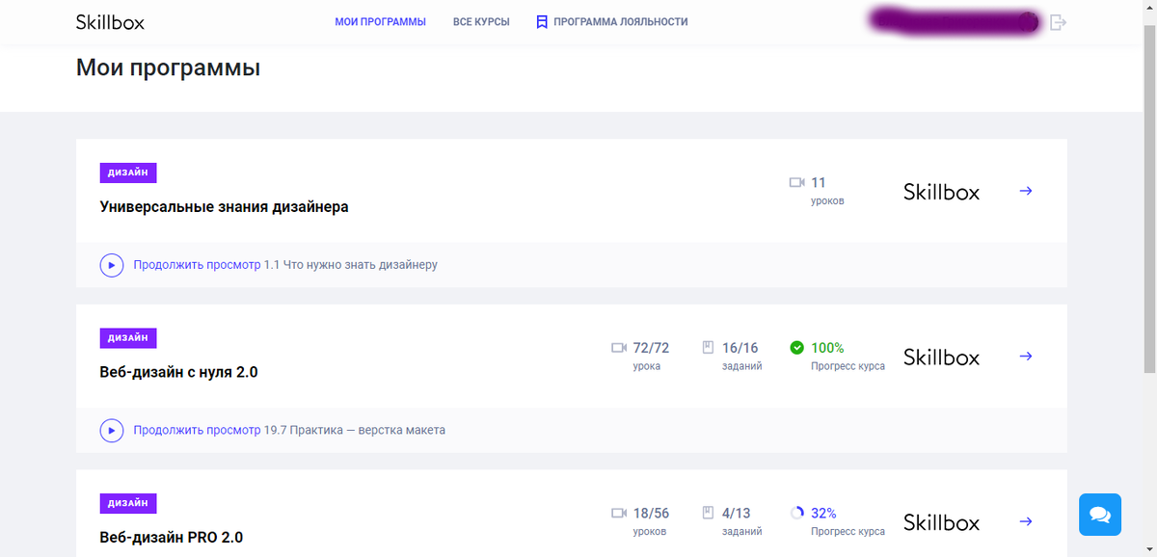This screenshot has width=1157, height=557.
Task: Click the 11 уроков lesson count
Action: 827,191
